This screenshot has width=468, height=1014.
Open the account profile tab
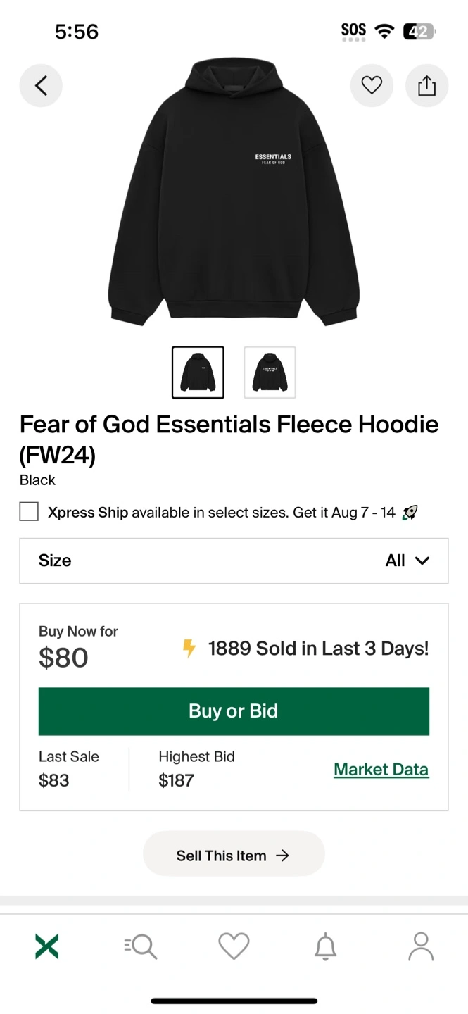point(421,946)
